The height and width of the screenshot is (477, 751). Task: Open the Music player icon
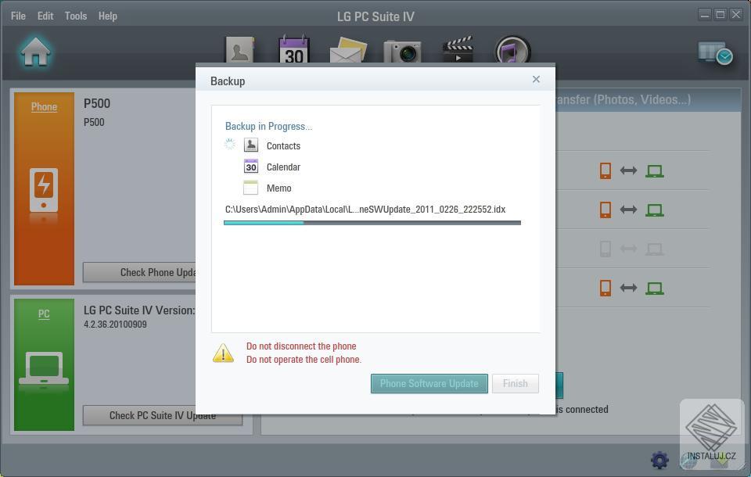click(512, 52)
